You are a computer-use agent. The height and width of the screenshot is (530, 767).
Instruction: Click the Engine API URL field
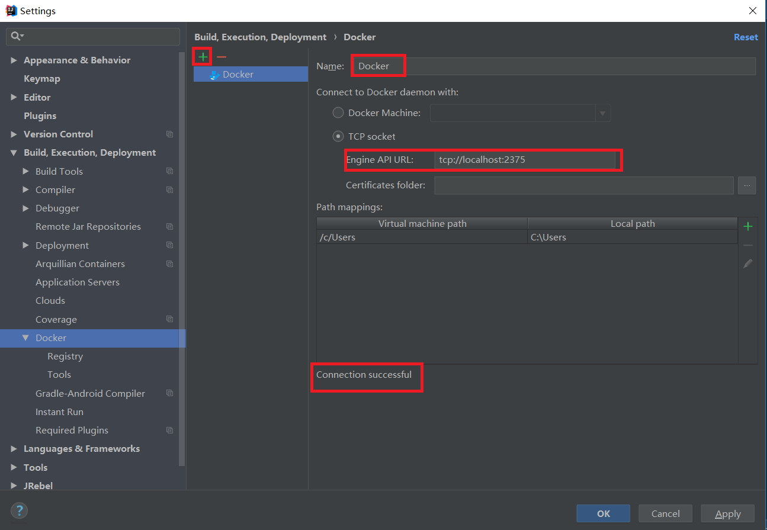[525, 160]
